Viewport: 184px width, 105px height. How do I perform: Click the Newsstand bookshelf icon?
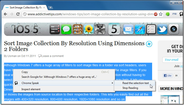(x=78, y=29)
